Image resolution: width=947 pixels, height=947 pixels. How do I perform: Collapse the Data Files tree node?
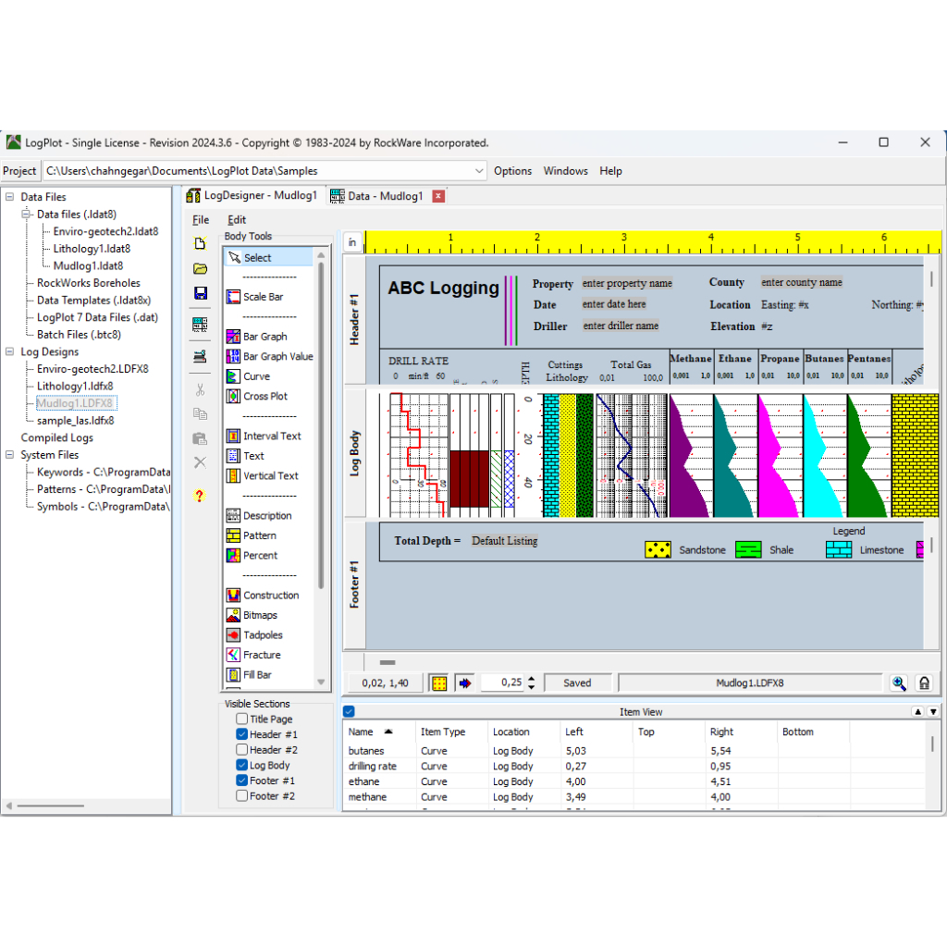(x=9, y=197)
